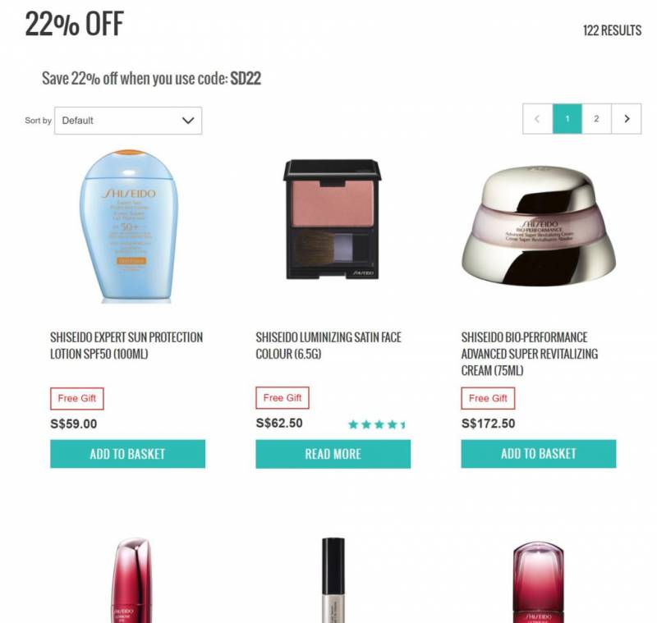Select page 1 in pagination
This screenshot has height=623, width=657.
click(x=567, y=119)
